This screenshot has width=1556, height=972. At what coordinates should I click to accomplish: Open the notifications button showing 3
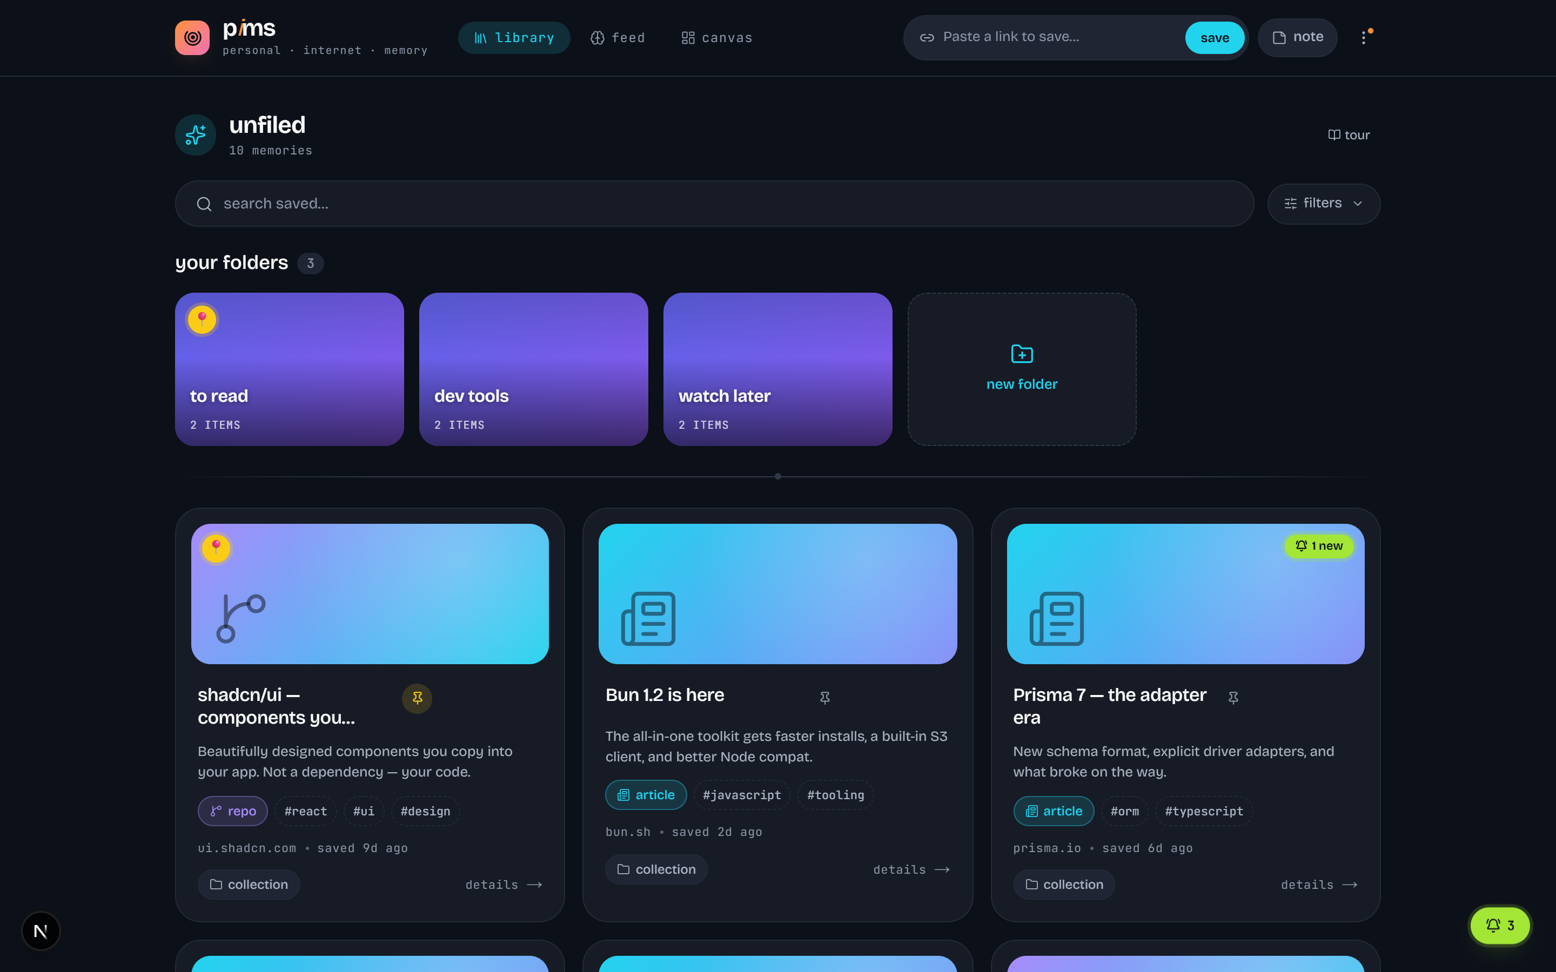pyautogui.click(x=1500, y=926)
